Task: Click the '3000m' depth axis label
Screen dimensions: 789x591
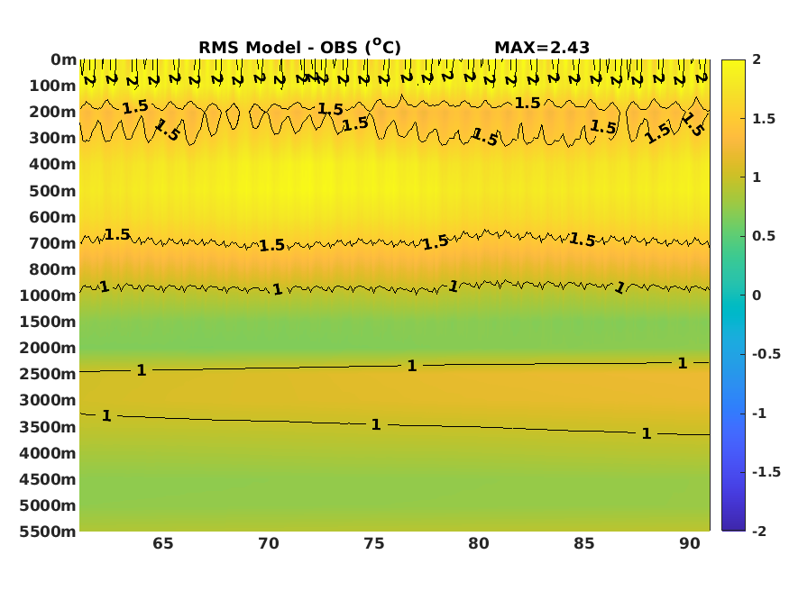Action: (x=48, y=400)
